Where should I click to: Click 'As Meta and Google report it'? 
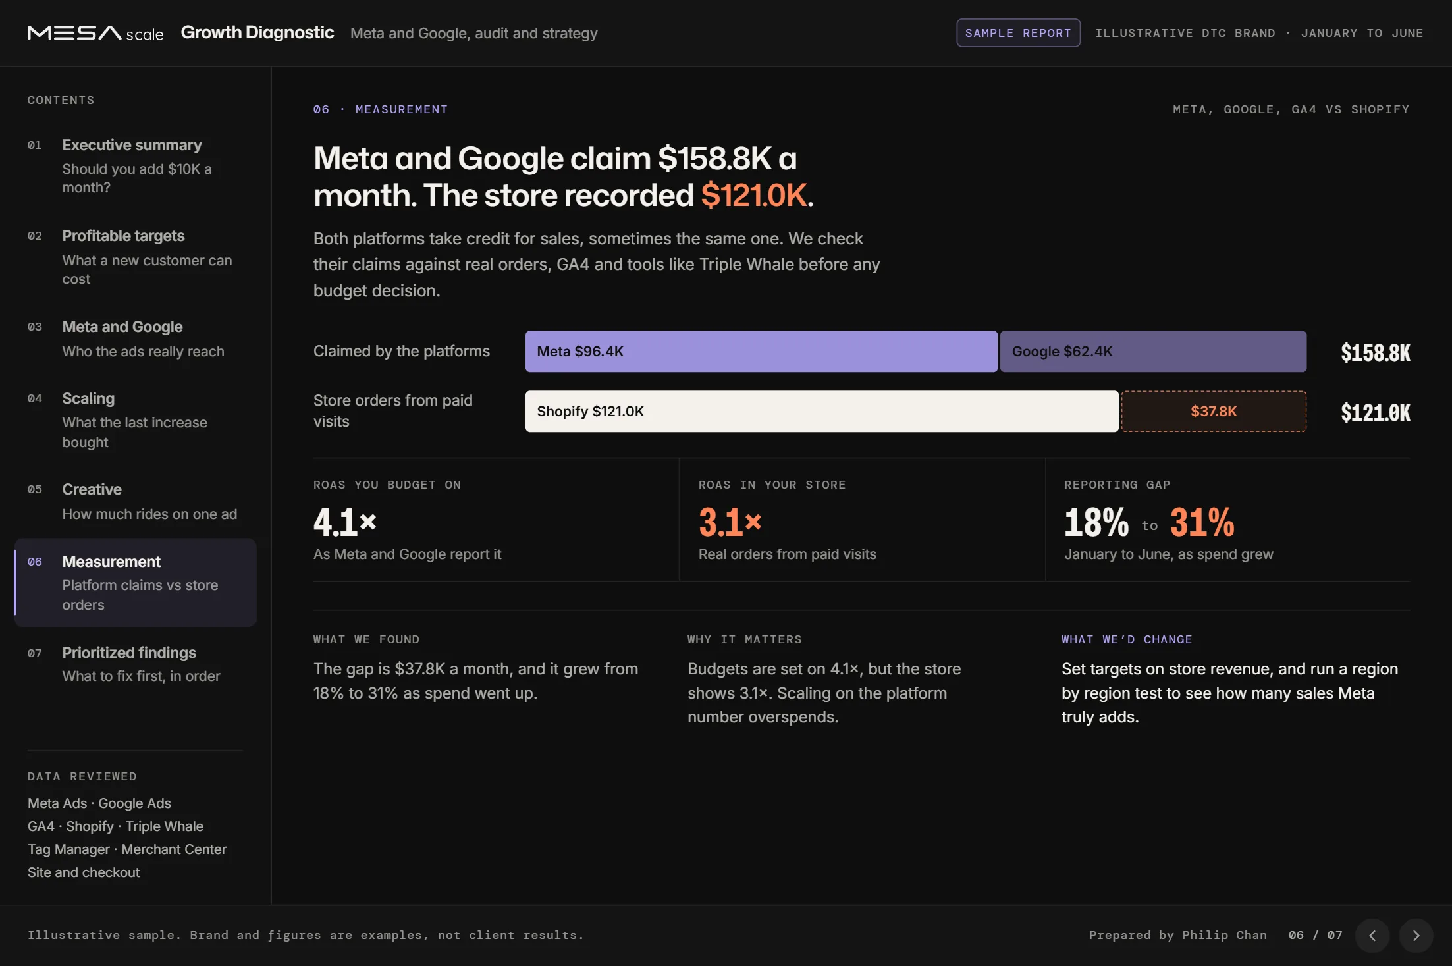pos(408,554)
